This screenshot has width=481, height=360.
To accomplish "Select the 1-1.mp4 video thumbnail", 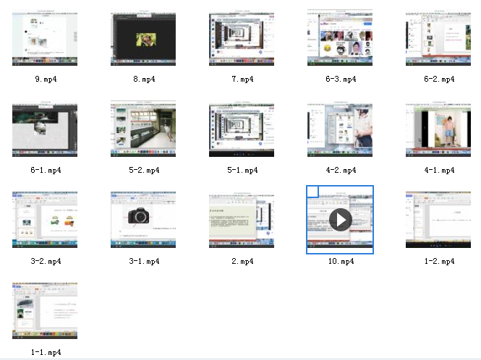I will [45, 311].
